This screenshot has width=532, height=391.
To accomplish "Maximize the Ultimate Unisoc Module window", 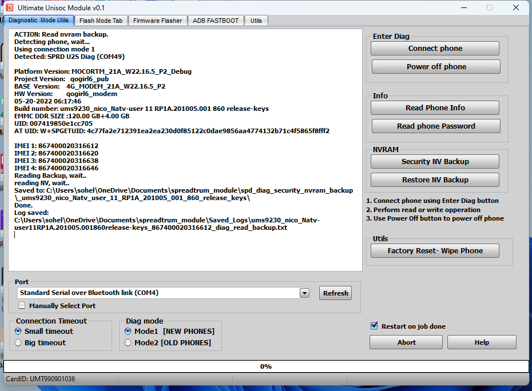I will tap(490, 7).
